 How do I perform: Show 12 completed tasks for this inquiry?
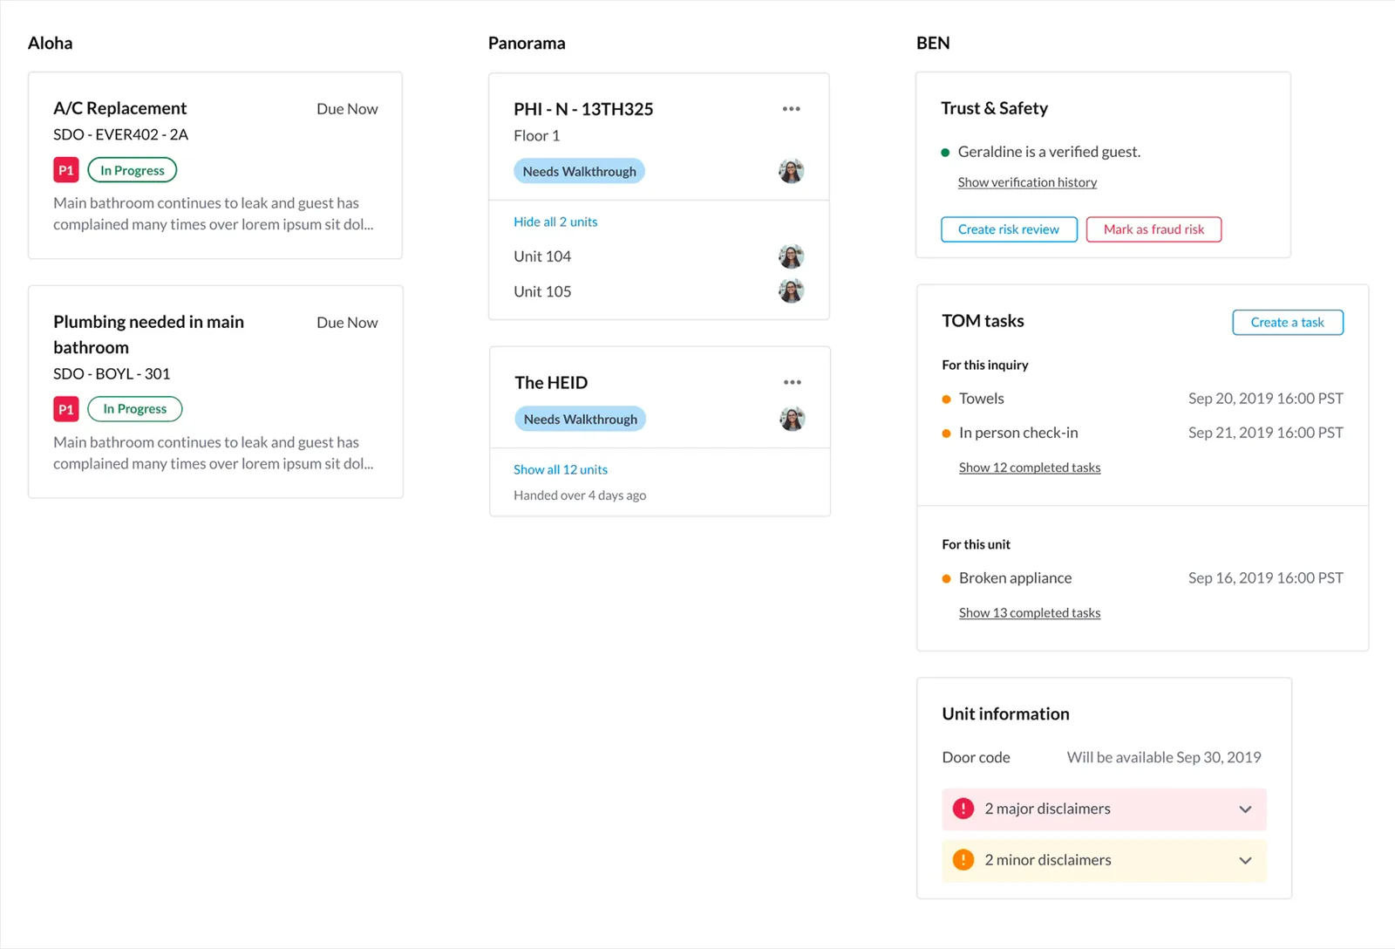tap(1030, 468)
